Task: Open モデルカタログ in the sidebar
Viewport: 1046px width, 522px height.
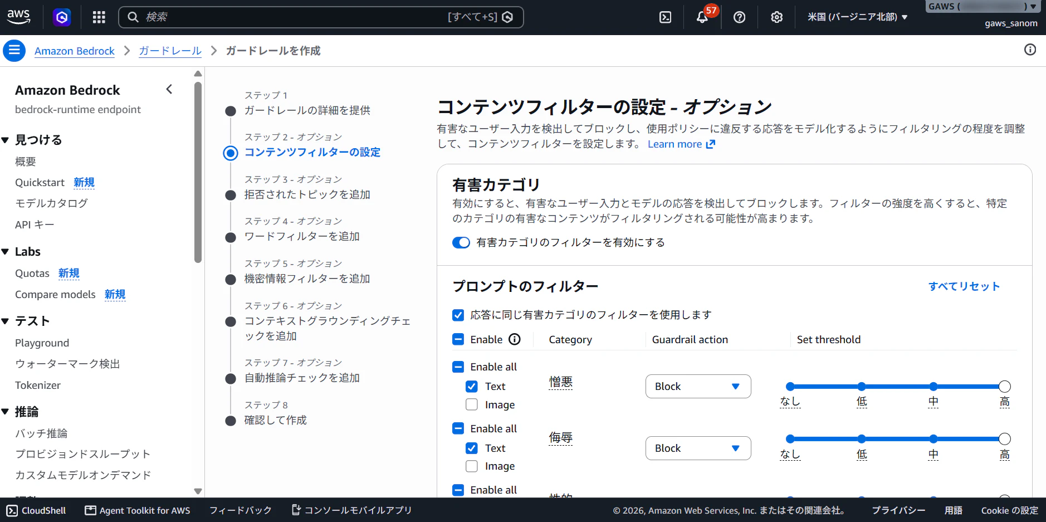Action: pos(51,203)
